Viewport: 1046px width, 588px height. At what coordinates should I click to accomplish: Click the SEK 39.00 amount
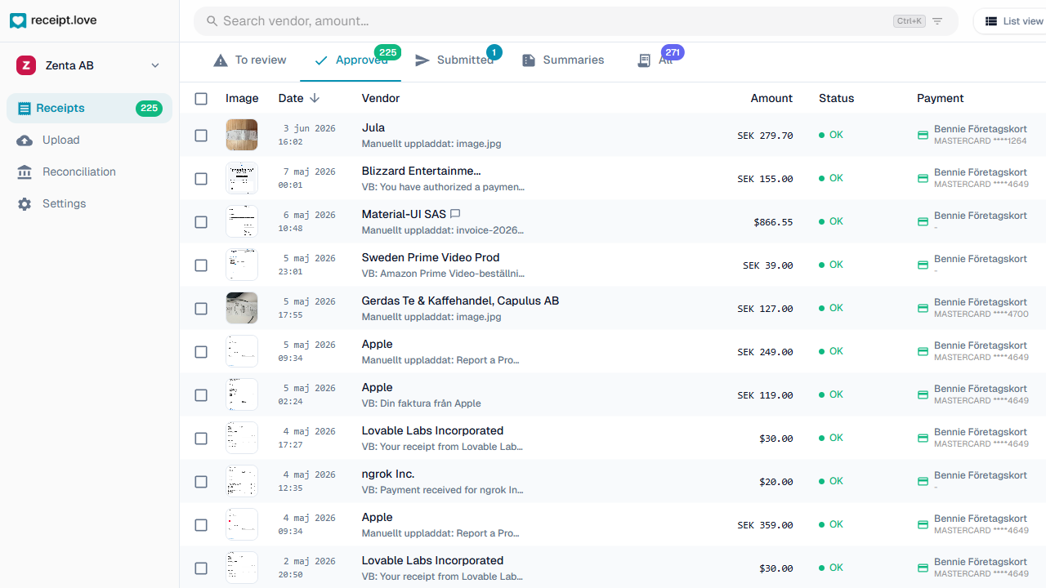tap(767, 265)
